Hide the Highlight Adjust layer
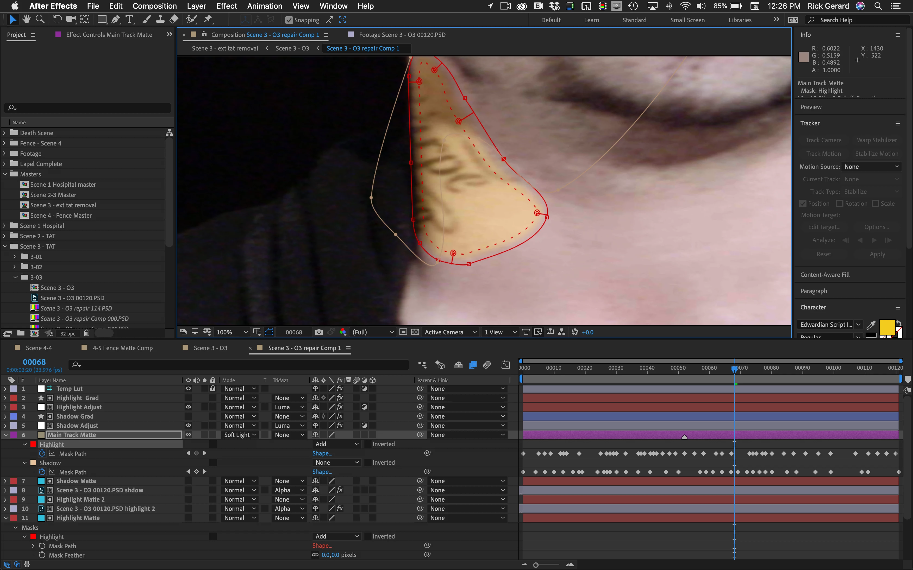Image resolution: width=913 pixels, height=570 pixels. 188,407
